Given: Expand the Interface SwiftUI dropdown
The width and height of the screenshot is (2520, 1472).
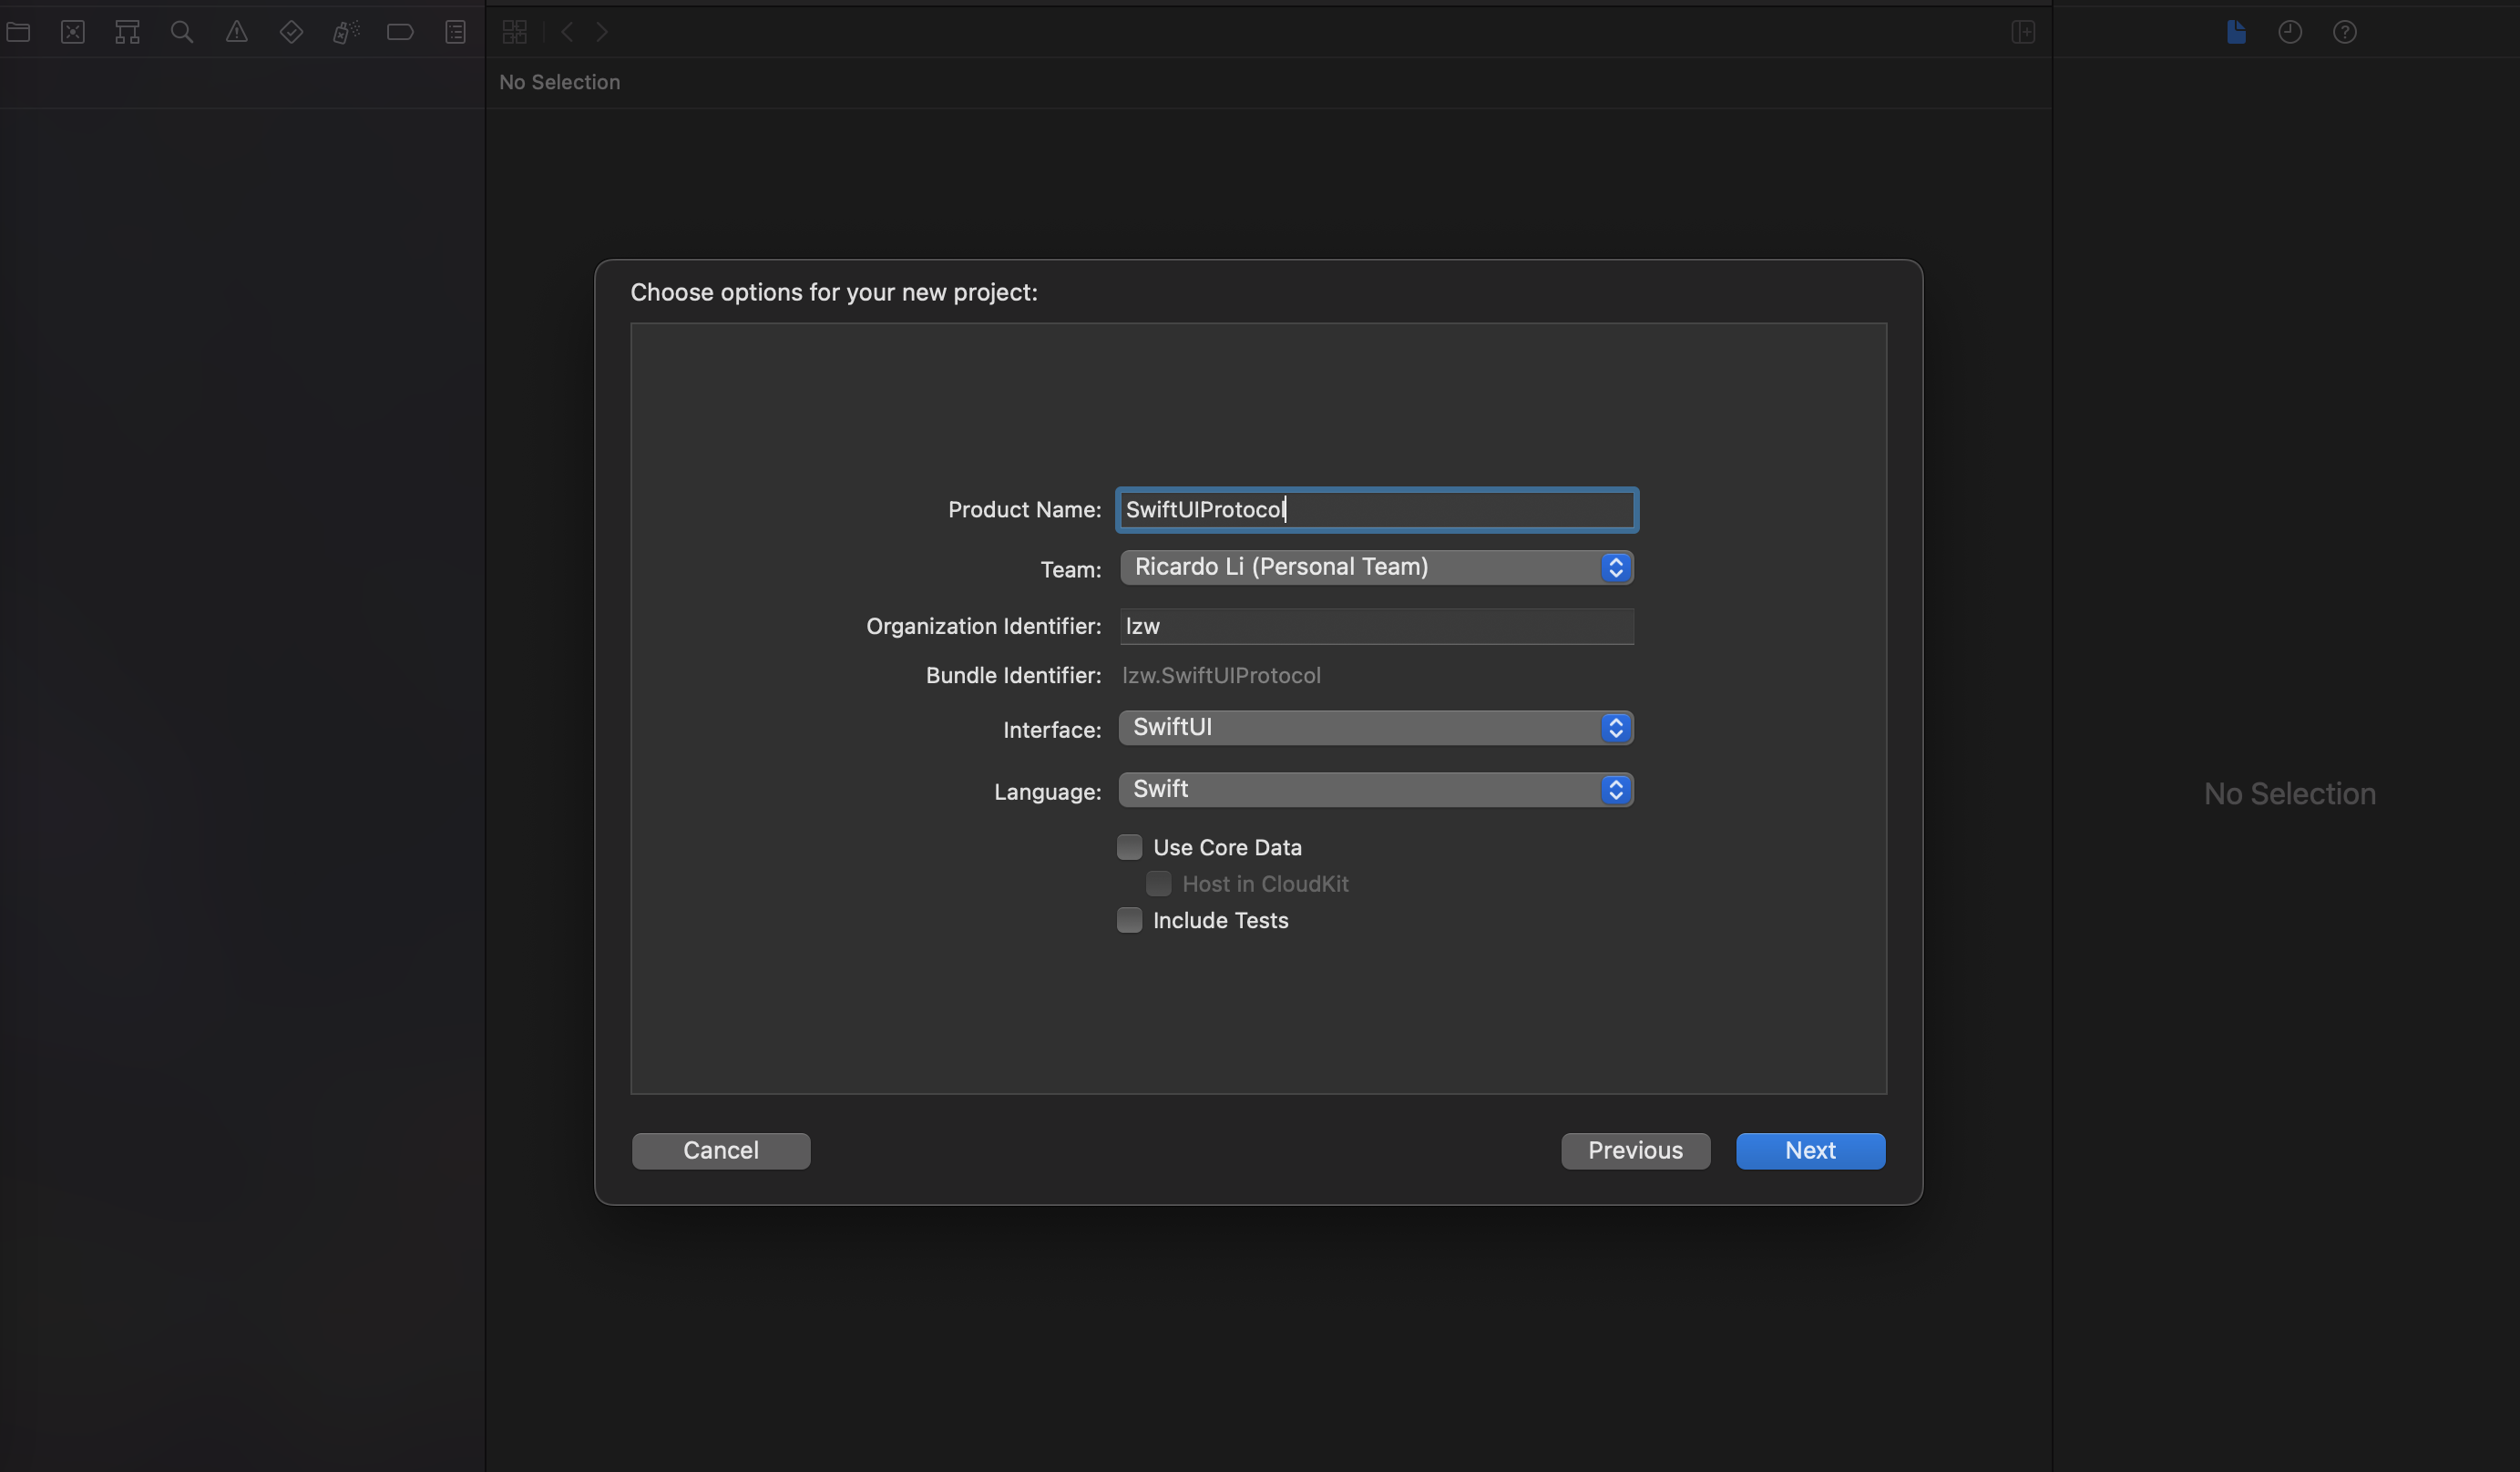Looking at the screenshot, I should point(1376,728).
